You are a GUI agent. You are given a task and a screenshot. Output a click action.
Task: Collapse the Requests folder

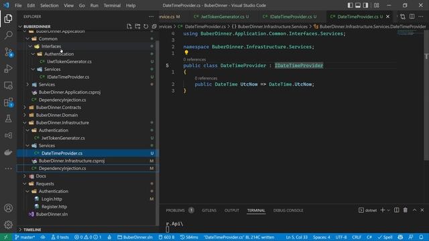coord(25,183)
